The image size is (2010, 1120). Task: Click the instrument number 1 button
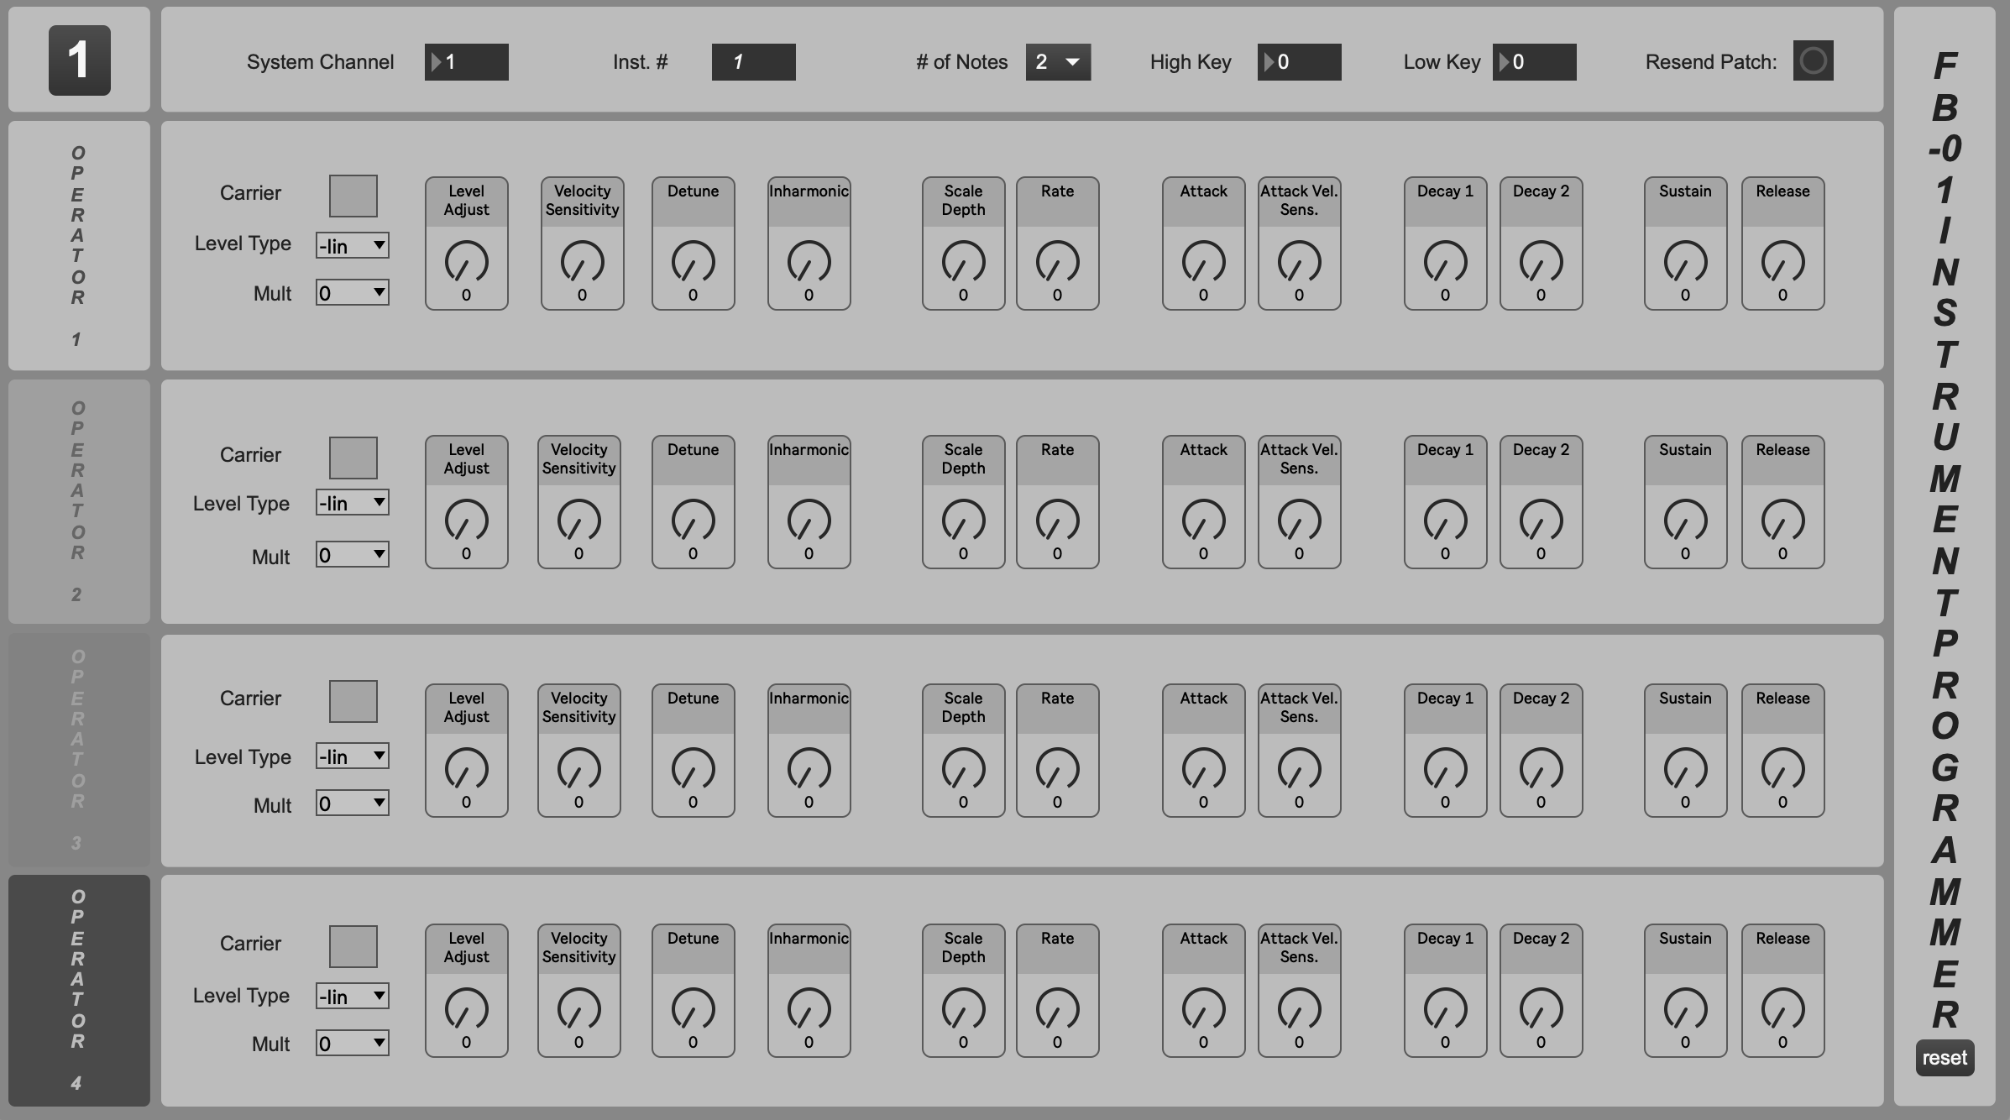pyautogui.click(x=79, y=60)
